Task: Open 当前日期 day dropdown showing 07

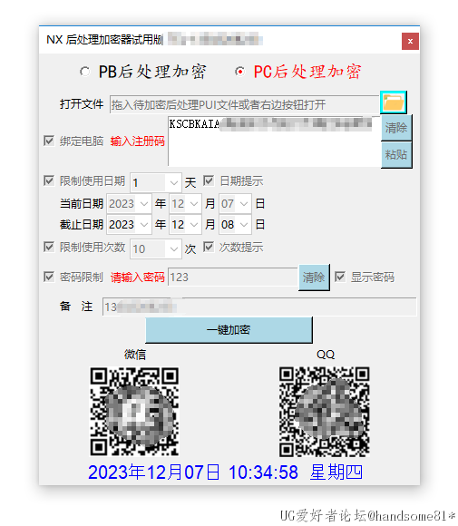Action: (235, 204)
